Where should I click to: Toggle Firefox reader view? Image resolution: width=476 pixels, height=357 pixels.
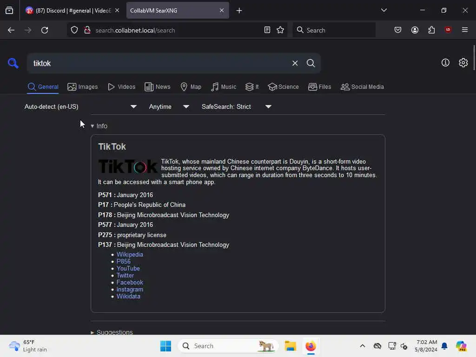[x=267, y=30]
